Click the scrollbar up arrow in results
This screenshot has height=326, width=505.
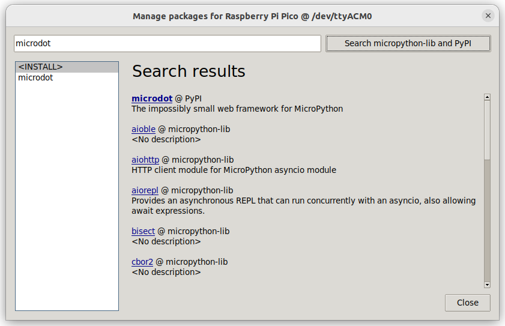click(487, 97)
